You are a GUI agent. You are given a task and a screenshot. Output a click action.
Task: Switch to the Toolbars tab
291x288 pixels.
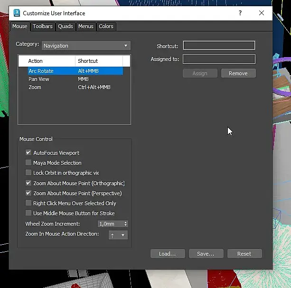click(43, 26)
